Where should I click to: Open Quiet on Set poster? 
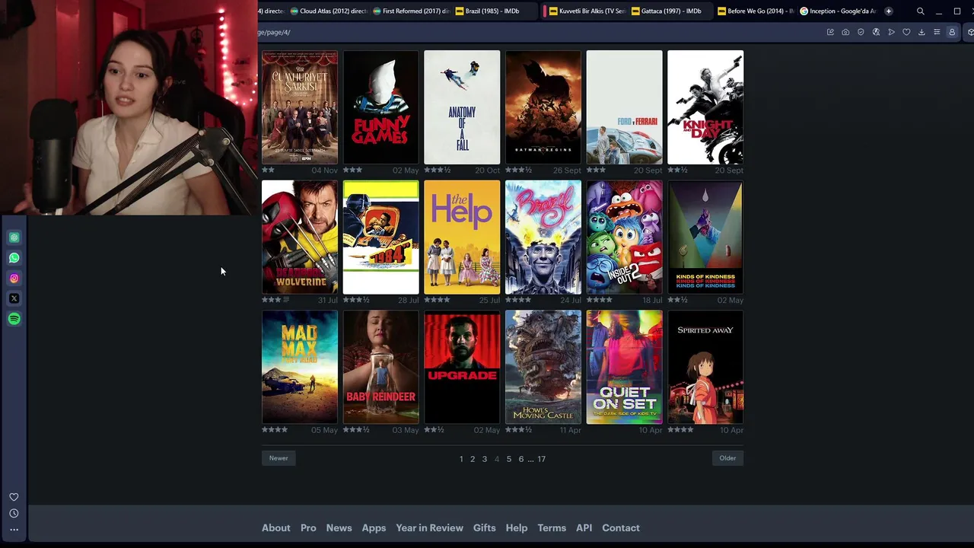pyautogui.click(x=625, y=367)
